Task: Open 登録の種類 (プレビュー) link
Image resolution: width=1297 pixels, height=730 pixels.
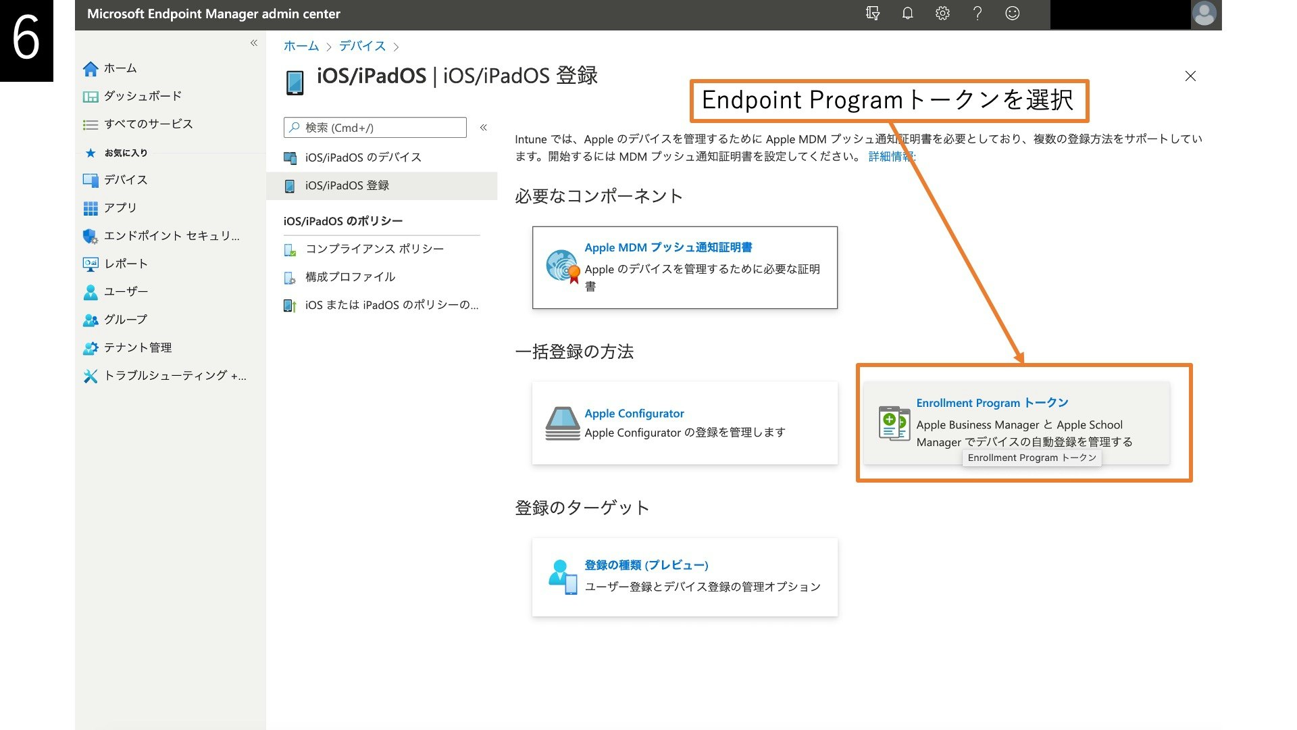Action: (646, 565)
